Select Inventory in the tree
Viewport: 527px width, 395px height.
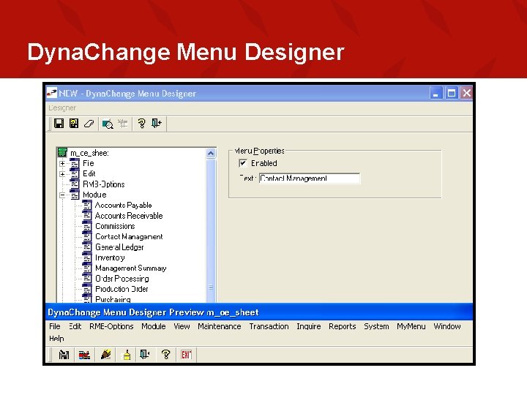point(110,257)
